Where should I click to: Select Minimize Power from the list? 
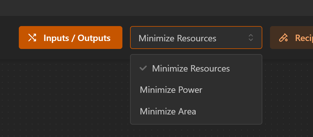pos(171,90)
